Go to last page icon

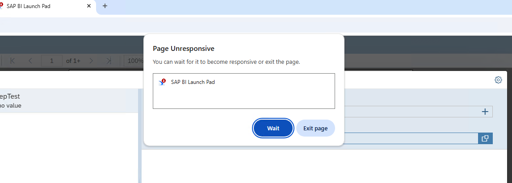[109, 61]
